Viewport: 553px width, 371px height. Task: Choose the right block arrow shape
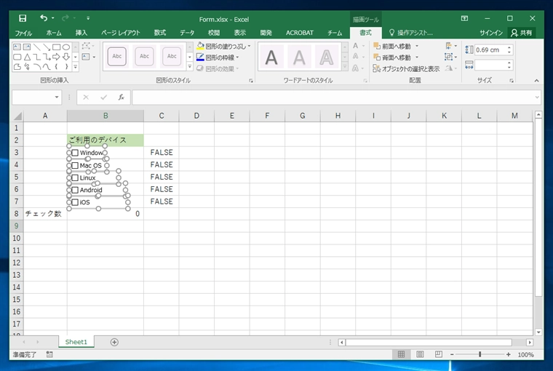point(57,57)
